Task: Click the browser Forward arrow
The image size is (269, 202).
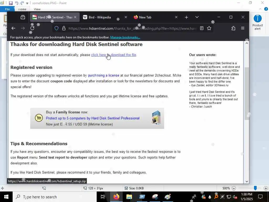Action: tap(23, 28)
